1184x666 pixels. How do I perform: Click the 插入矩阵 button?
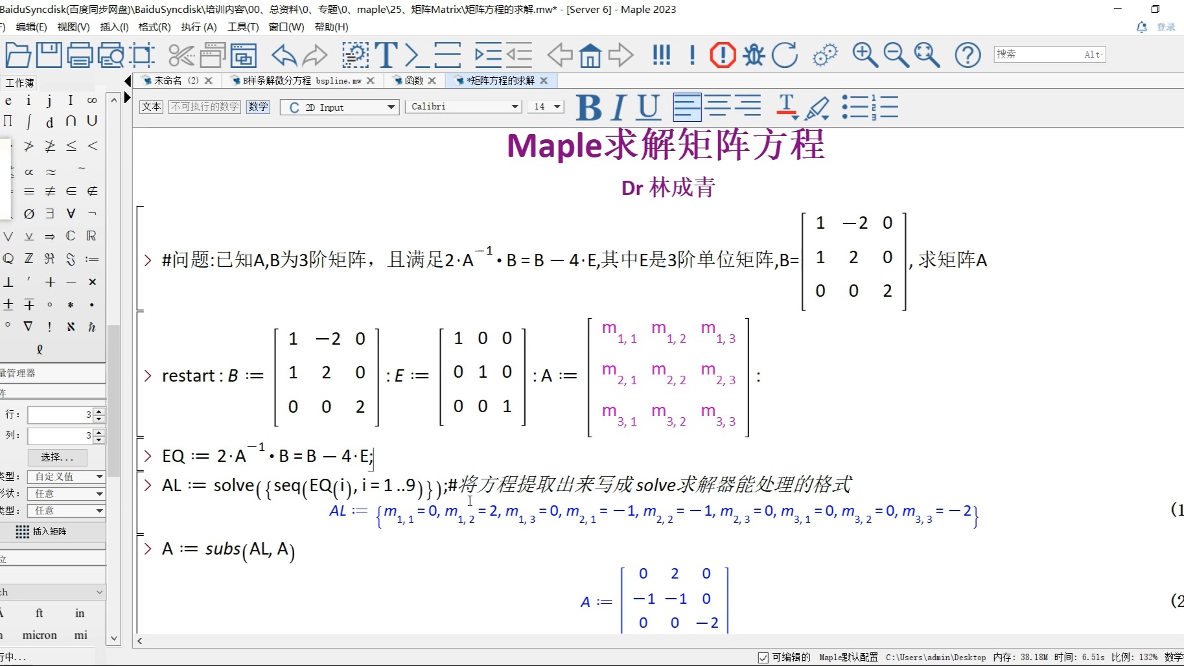coord(41,531)
